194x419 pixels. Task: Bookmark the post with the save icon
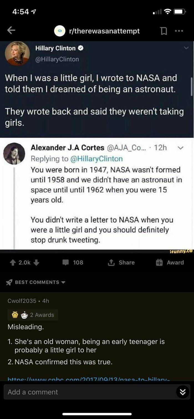click(x=164, y=31)
